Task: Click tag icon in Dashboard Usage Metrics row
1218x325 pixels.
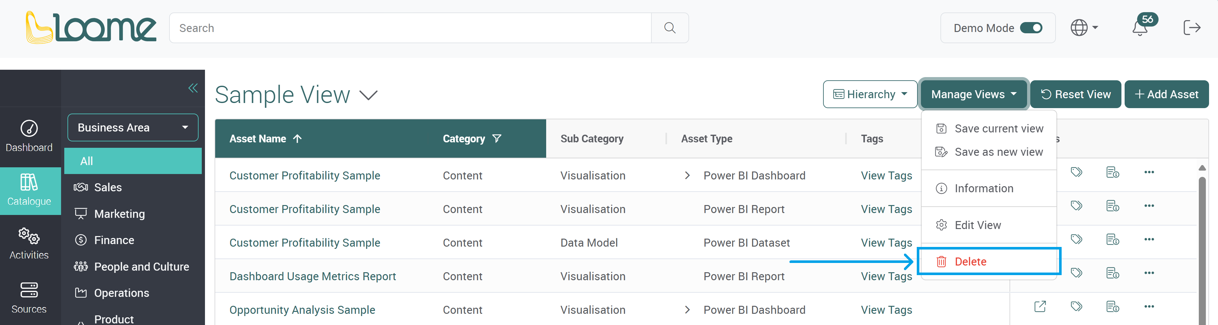Action: click(x=1077, y=273)
